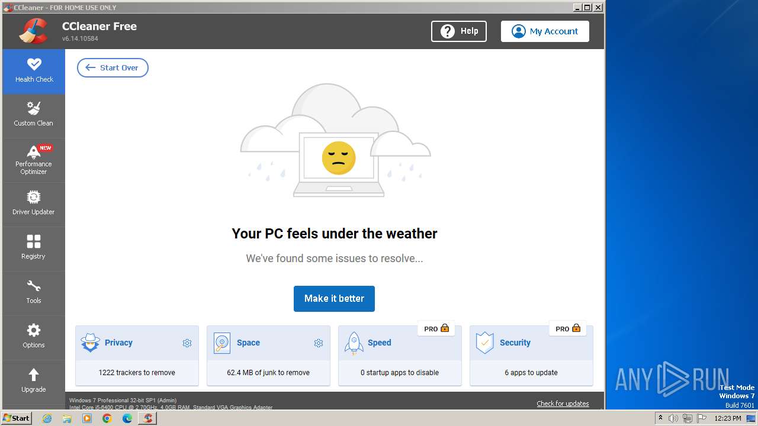This screenshot has height=426, width=758.
Task: Select '6 apps to update' text
Action: click(x=531, y=373)
